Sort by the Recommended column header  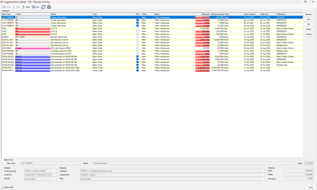(217, 14)
